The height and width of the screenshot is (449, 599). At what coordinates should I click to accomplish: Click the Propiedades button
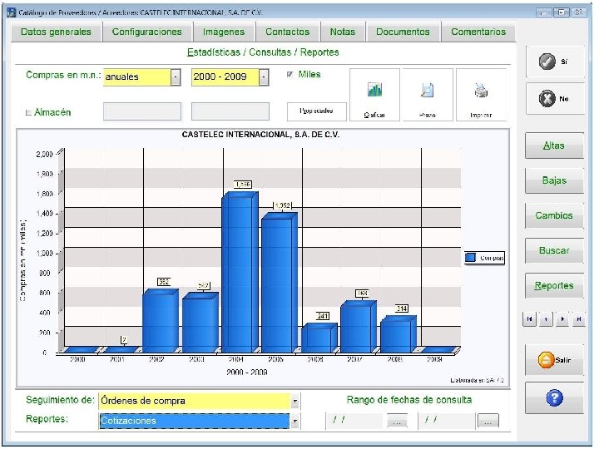coord(317,111)
